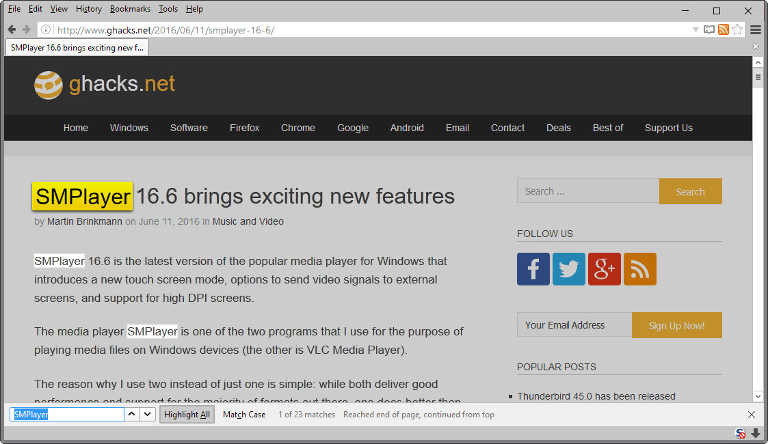Subscribe via address bar RSS icon
This screenshot has width=768, height=444.
tap(724, 30)
